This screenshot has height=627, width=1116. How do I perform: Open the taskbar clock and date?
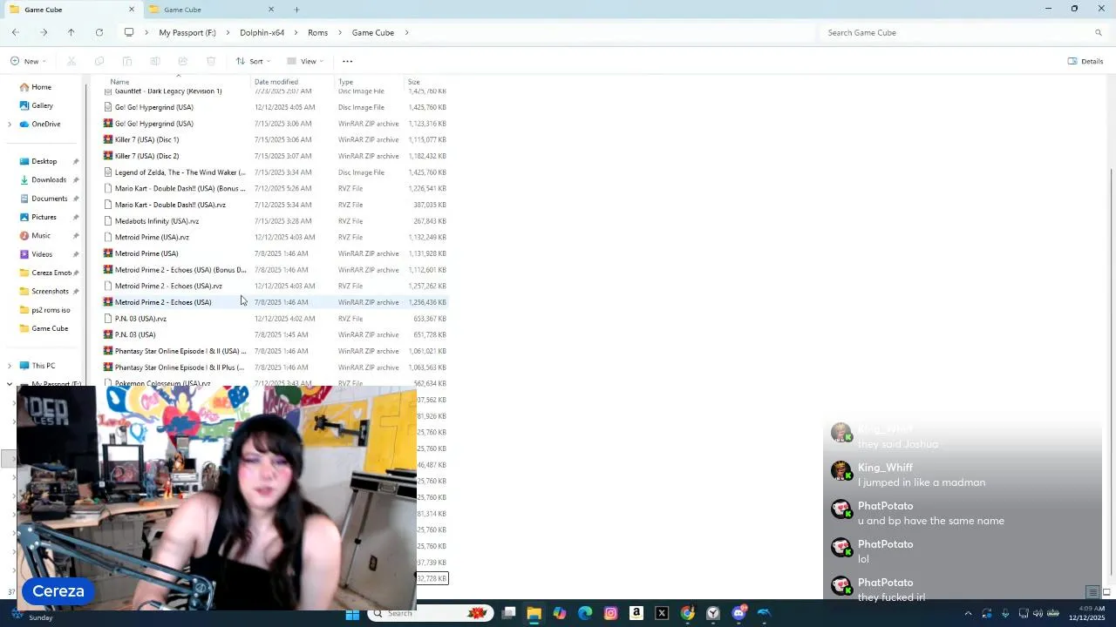tap(1088, 614)
